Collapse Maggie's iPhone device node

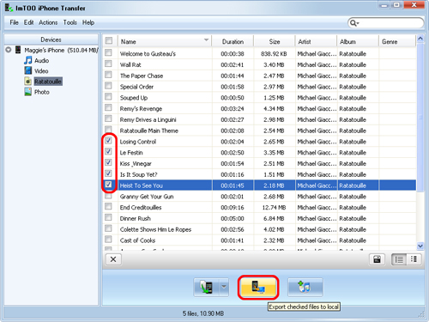9,50
